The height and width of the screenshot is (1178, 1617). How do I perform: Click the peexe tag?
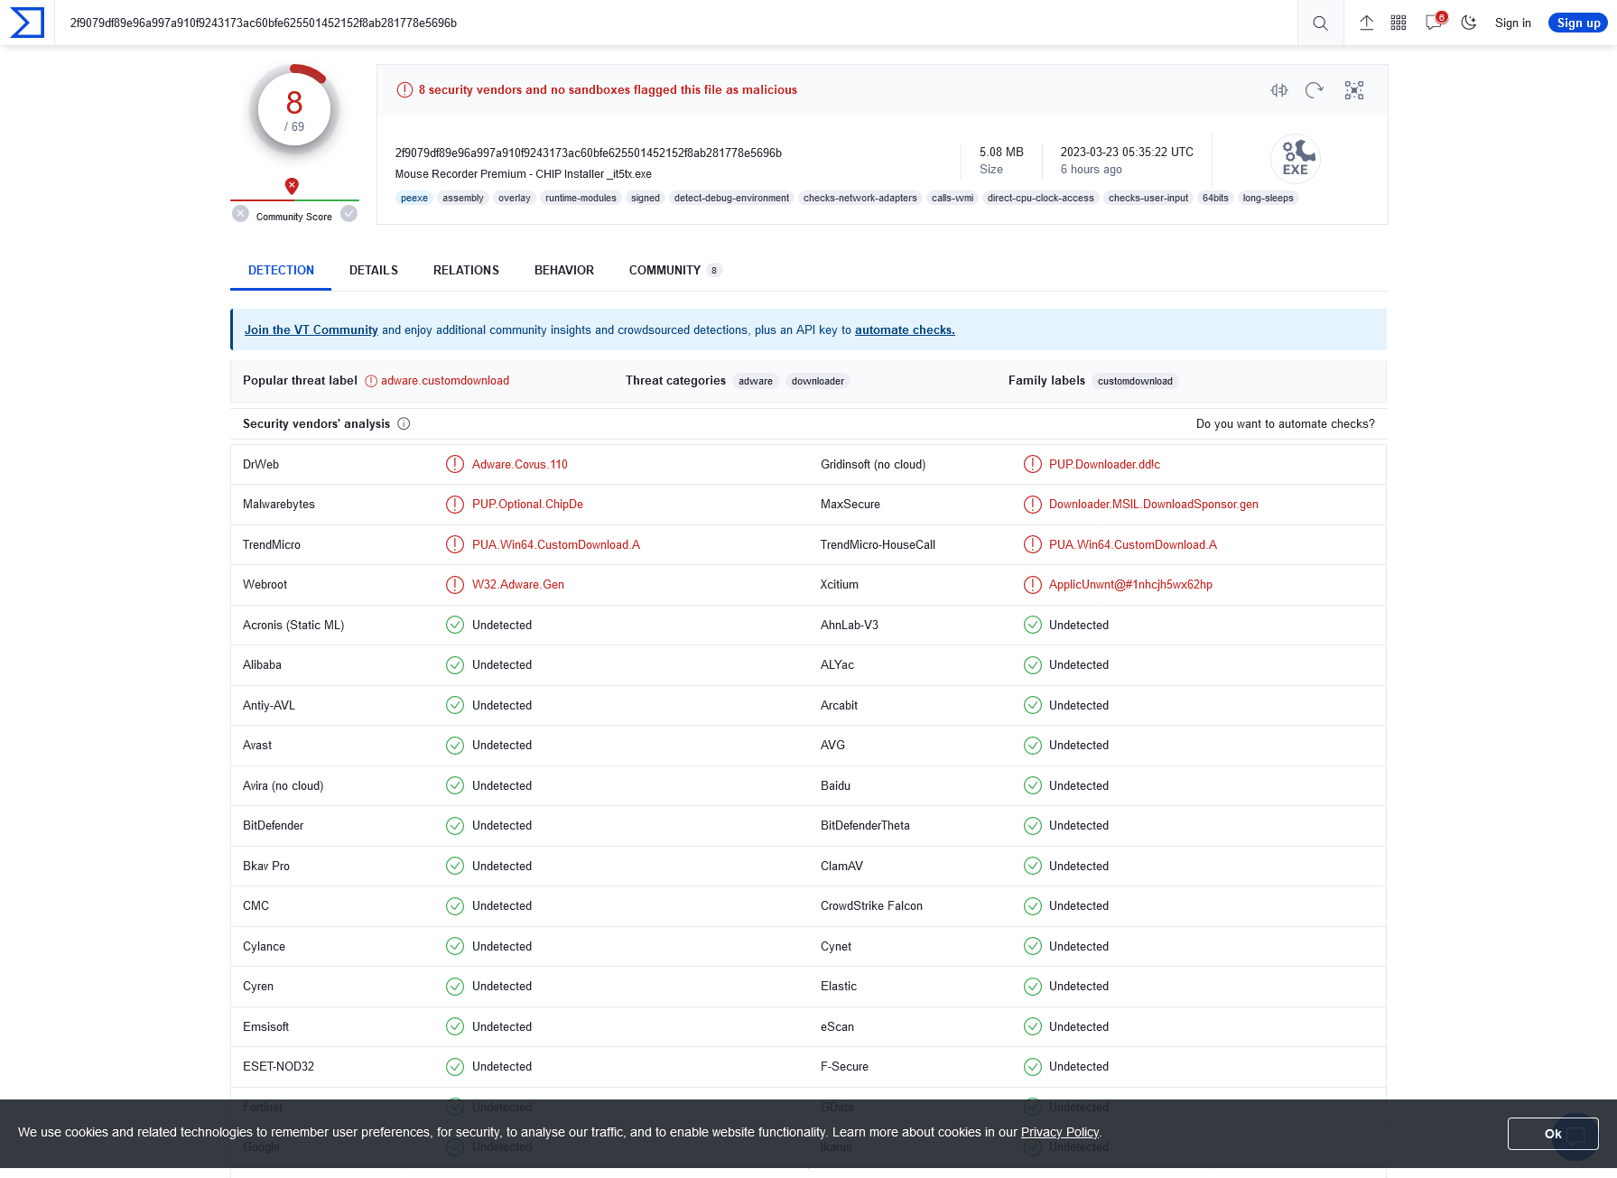point(414,199)
